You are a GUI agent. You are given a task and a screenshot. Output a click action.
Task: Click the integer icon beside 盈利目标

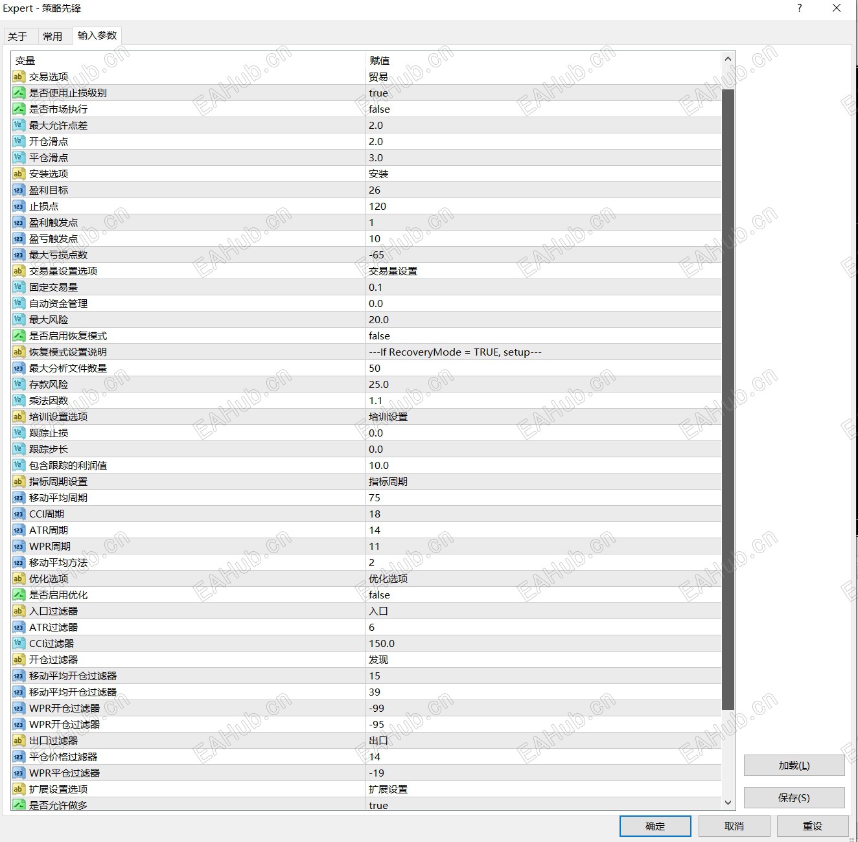[18, 190]
